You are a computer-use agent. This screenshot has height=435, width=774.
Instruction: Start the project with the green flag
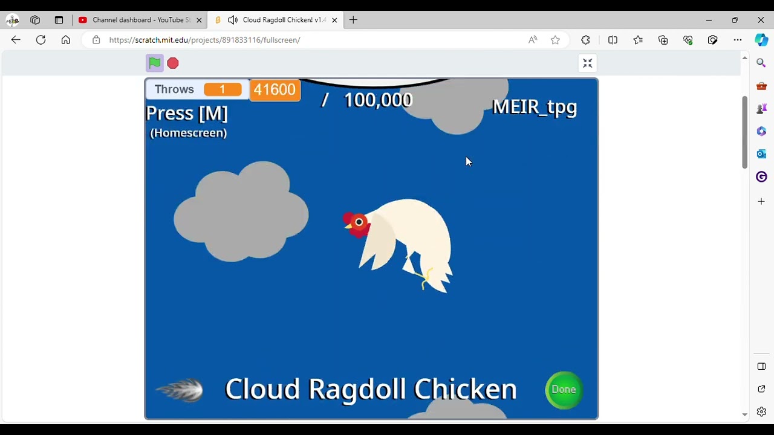[155, 63]
